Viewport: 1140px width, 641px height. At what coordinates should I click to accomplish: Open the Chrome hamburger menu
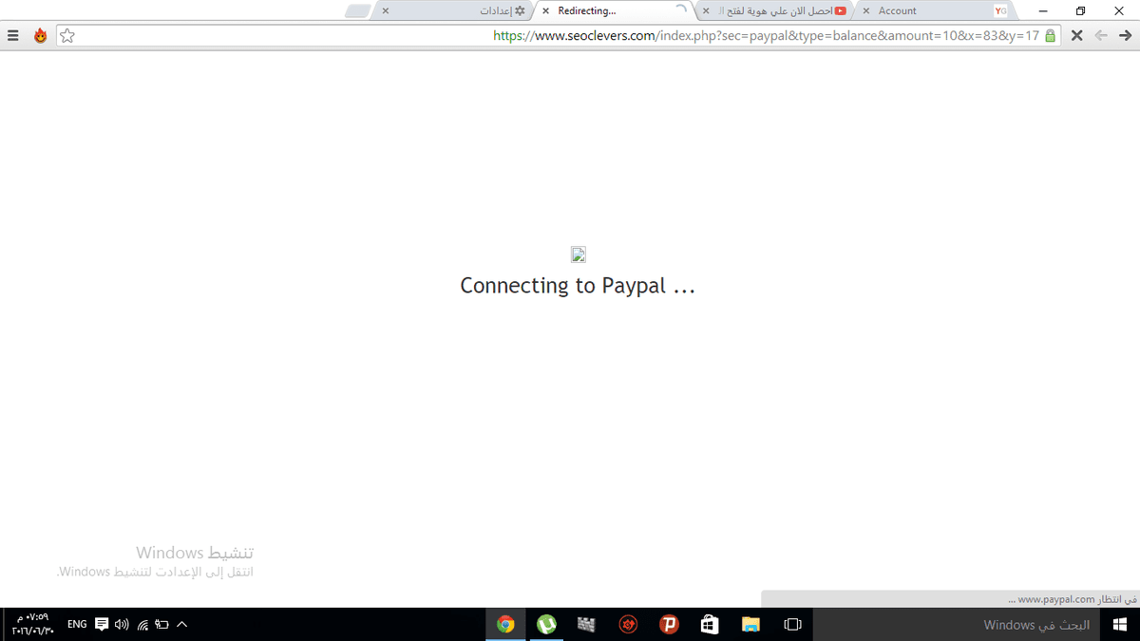13,36
